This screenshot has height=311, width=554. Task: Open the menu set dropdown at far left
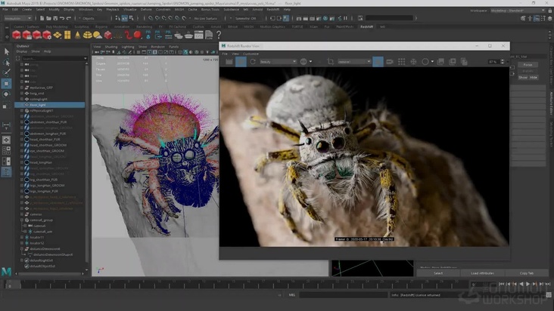[x=17, y=18]
